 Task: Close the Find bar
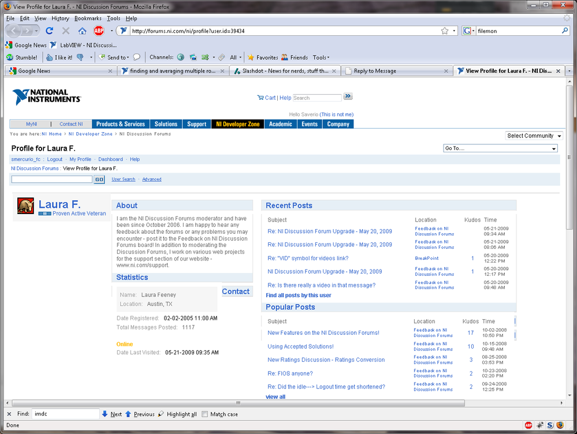pyautogui.click(x=9, y=414)
